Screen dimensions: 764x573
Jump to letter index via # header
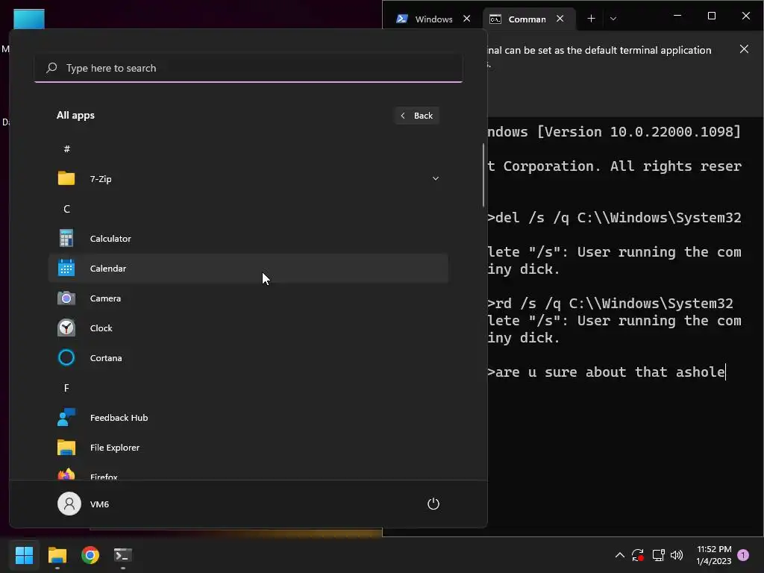(x=66, y=148)
